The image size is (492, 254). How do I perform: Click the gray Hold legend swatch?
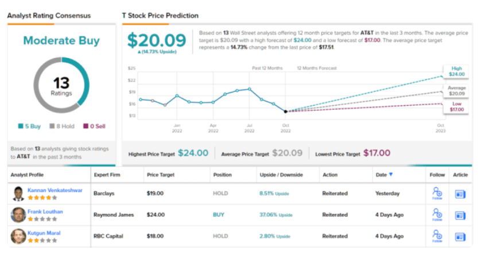pyautogui.click(x=51, y=126)
